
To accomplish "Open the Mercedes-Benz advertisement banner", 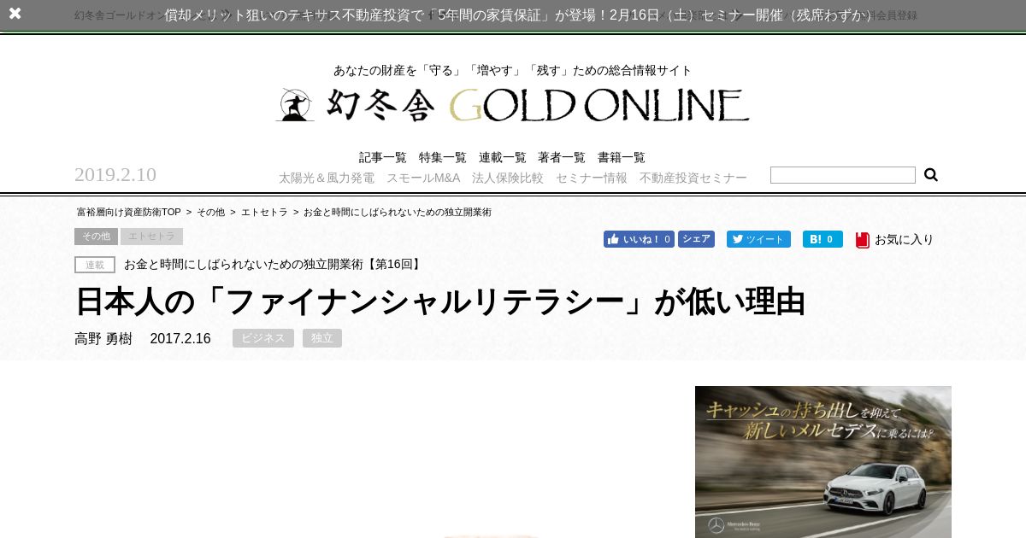I will [x=823, y=462].
